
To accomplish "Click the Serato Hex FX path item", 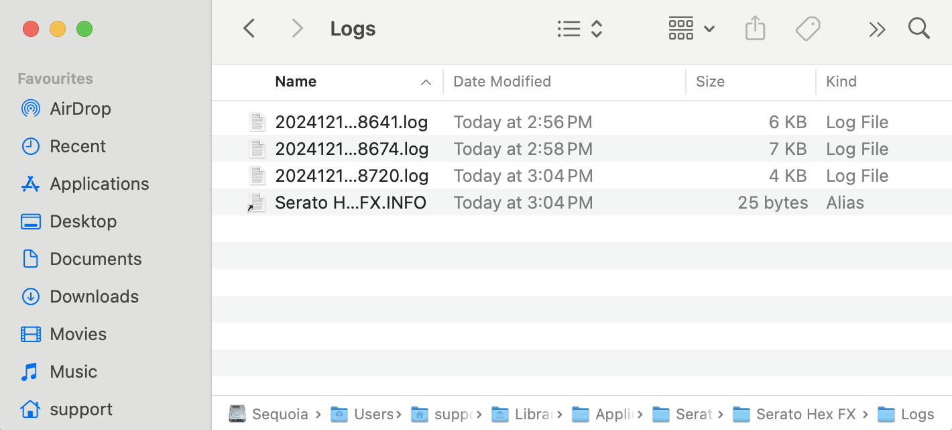I will 794,414.
